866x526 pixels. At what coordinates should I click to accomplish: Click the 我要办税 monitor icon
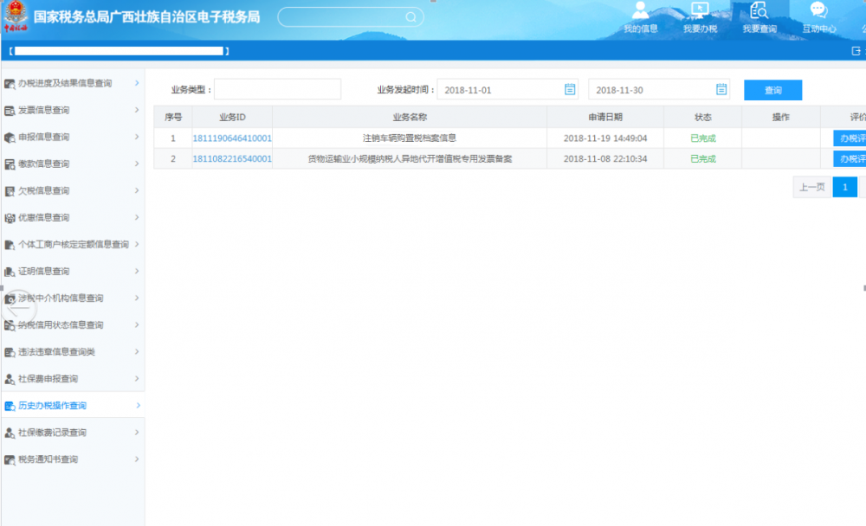700,10
